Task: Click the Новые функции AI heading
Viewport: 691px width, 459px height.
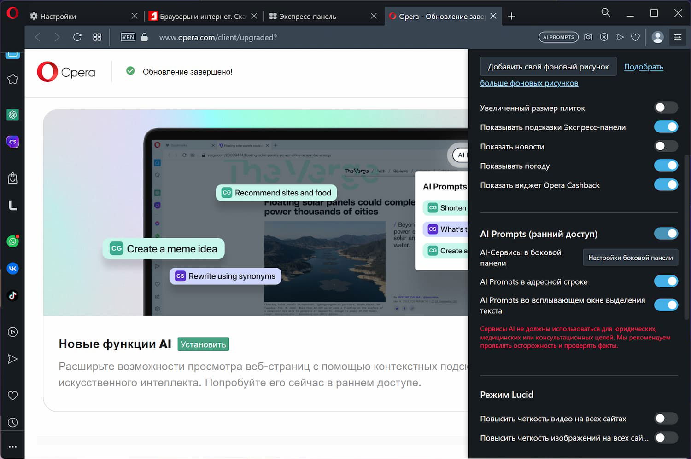Action: (115, 344)
